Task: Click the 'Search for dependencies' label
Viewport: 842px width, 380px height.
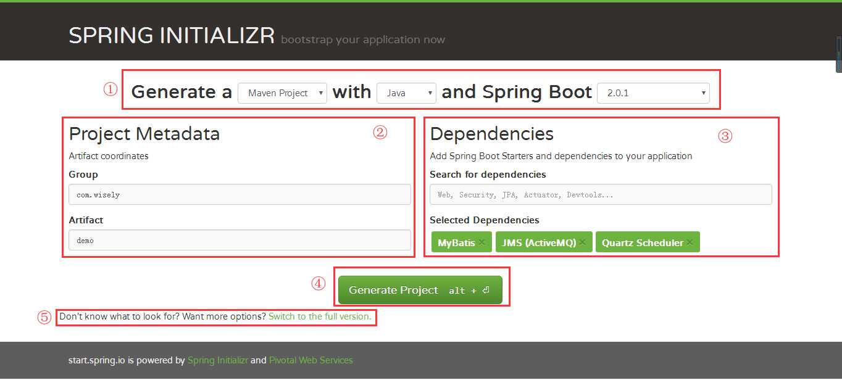Action: point(488,175)
